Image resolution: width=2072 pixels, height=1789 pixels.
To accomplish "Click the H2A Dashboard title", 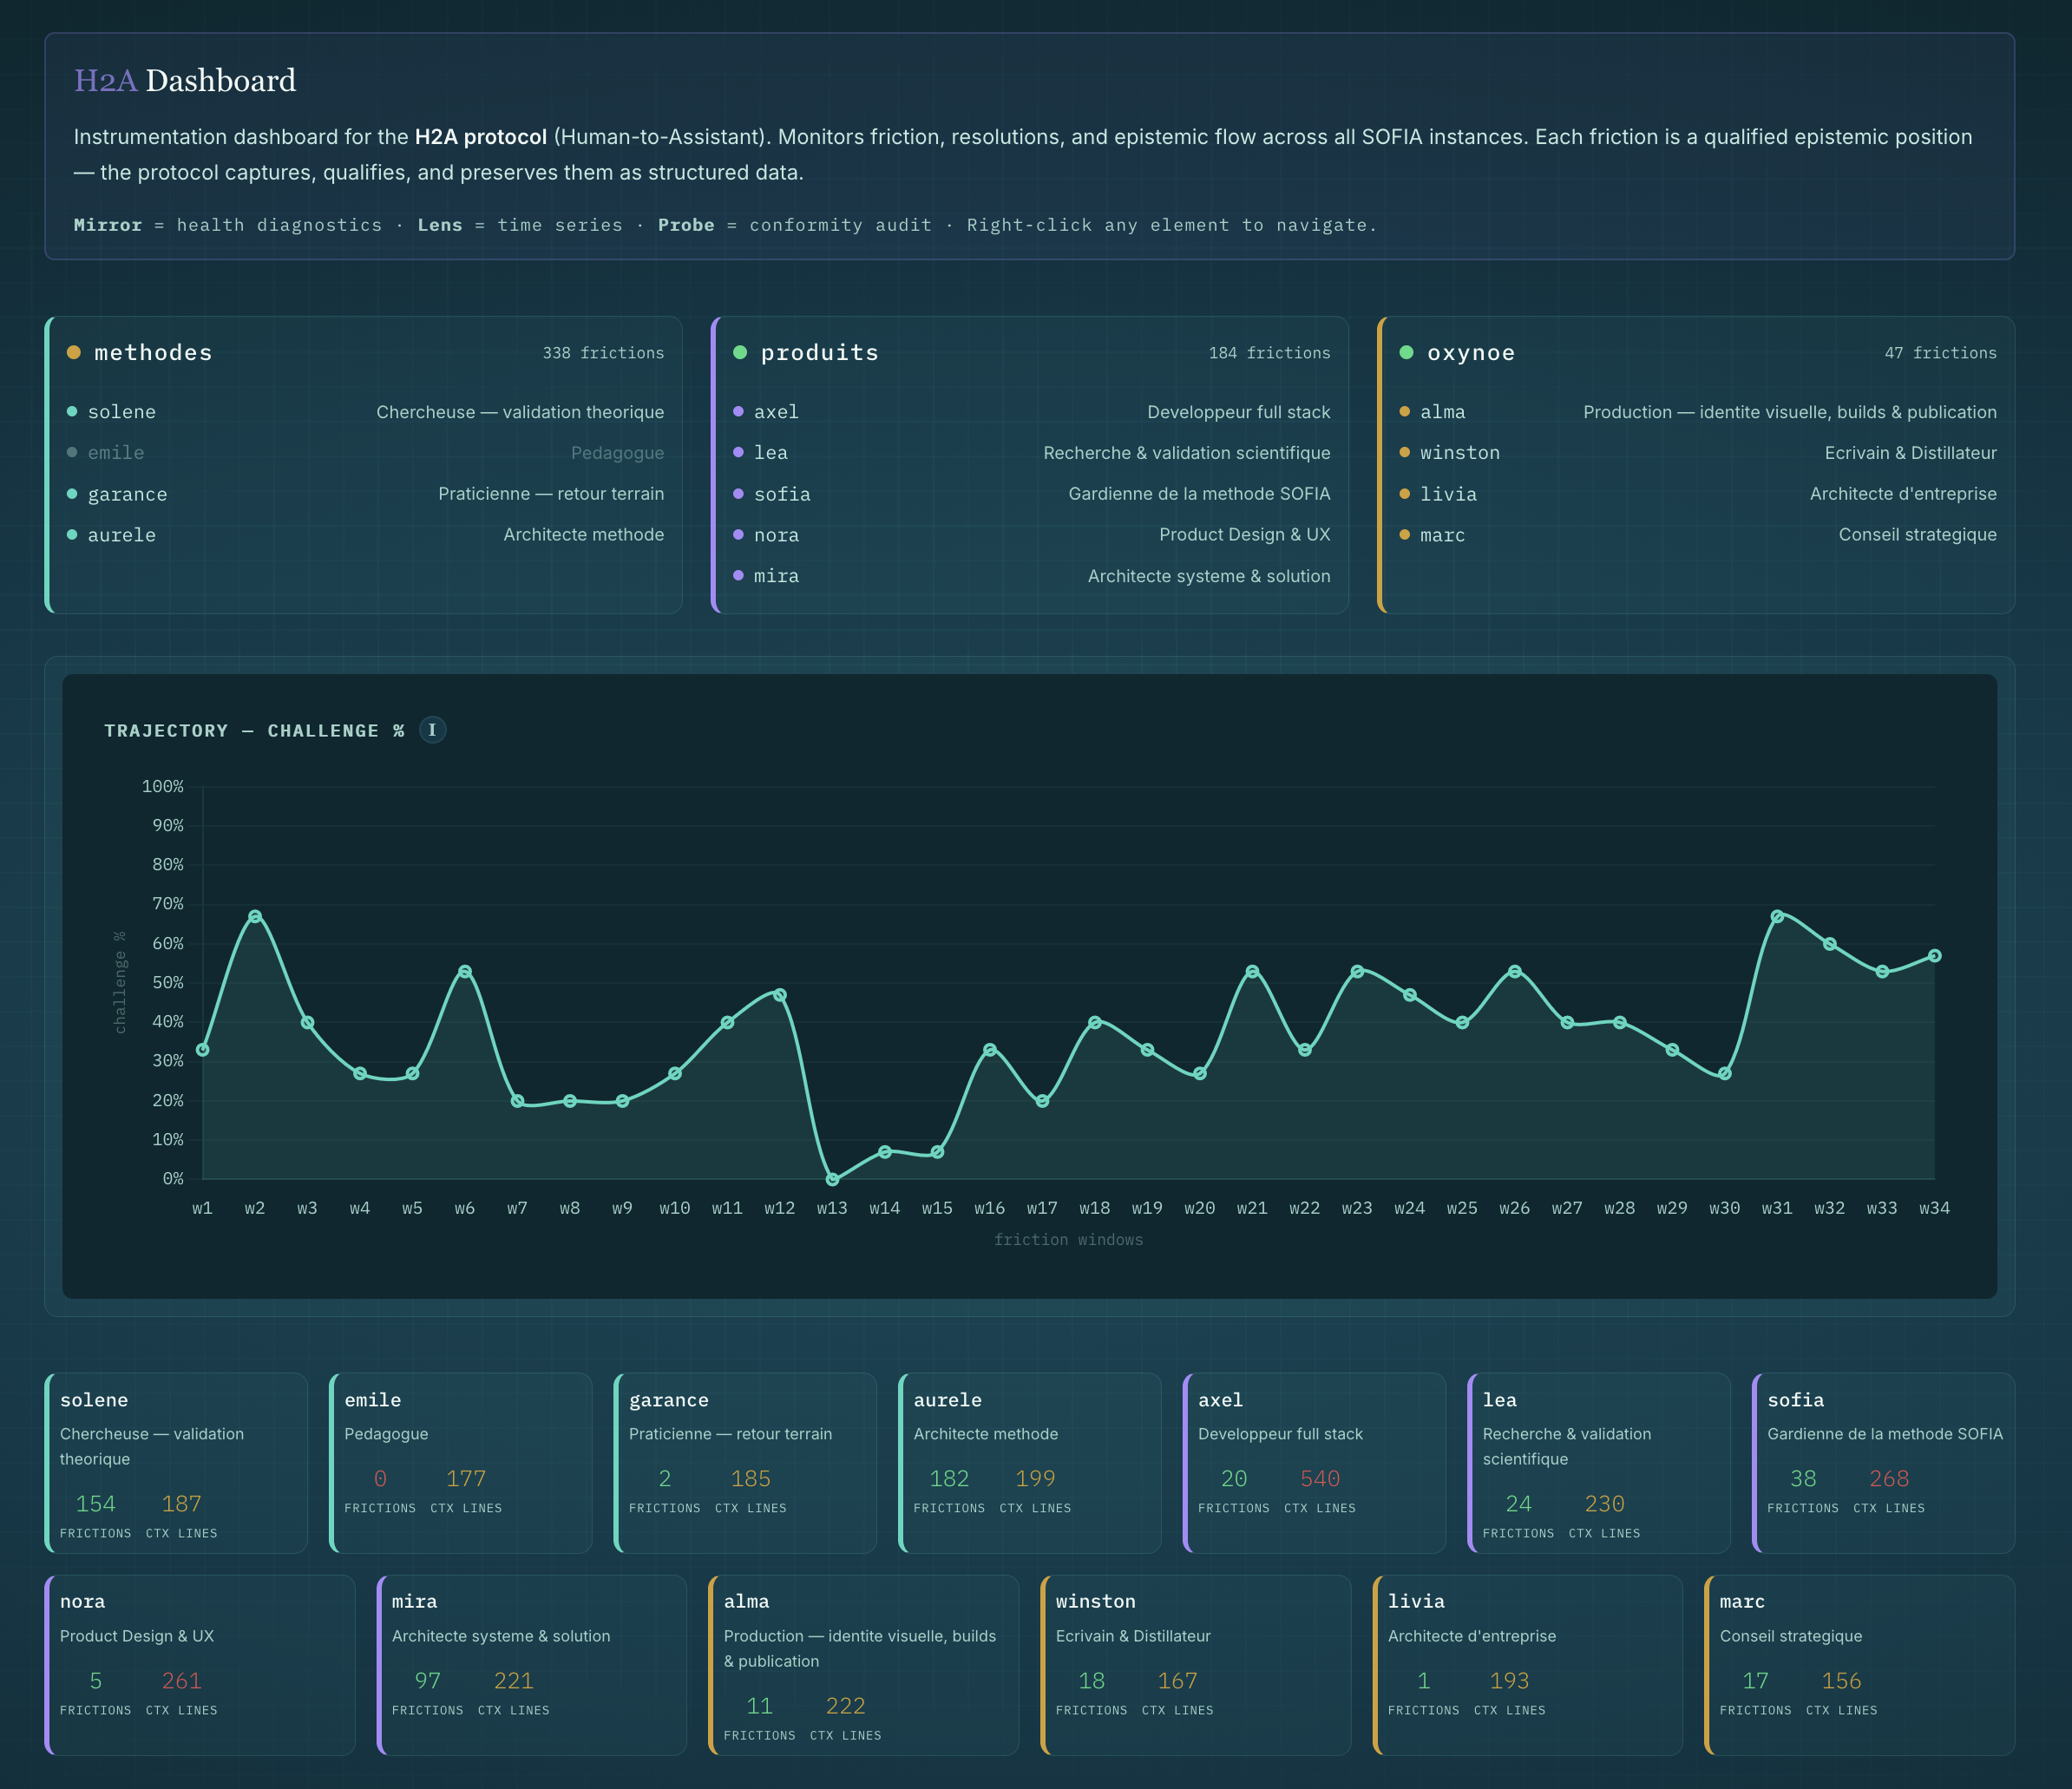I will coord(185,81).
